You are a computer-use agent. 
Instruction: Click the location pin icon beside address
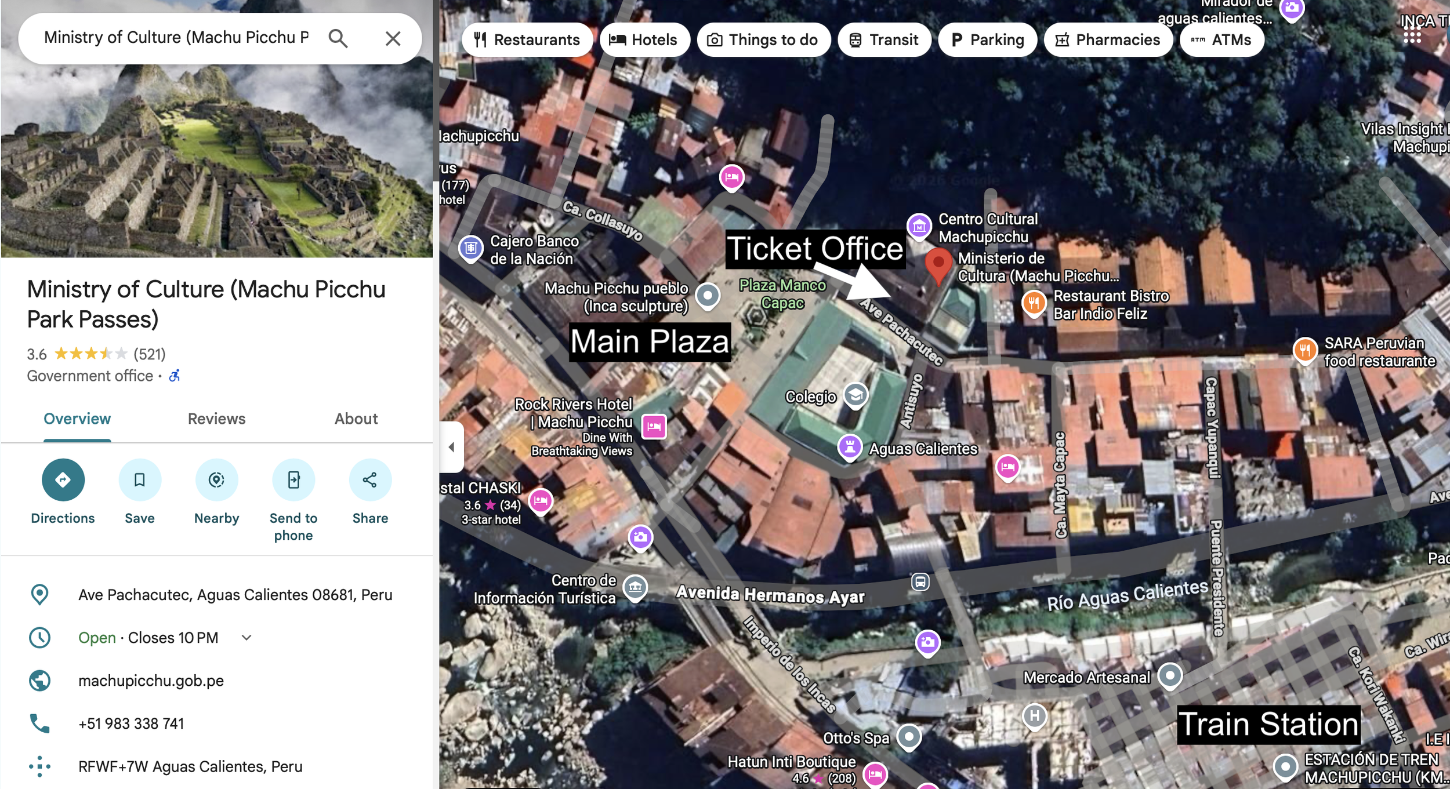pyautogui.click(x=39, y=595)
